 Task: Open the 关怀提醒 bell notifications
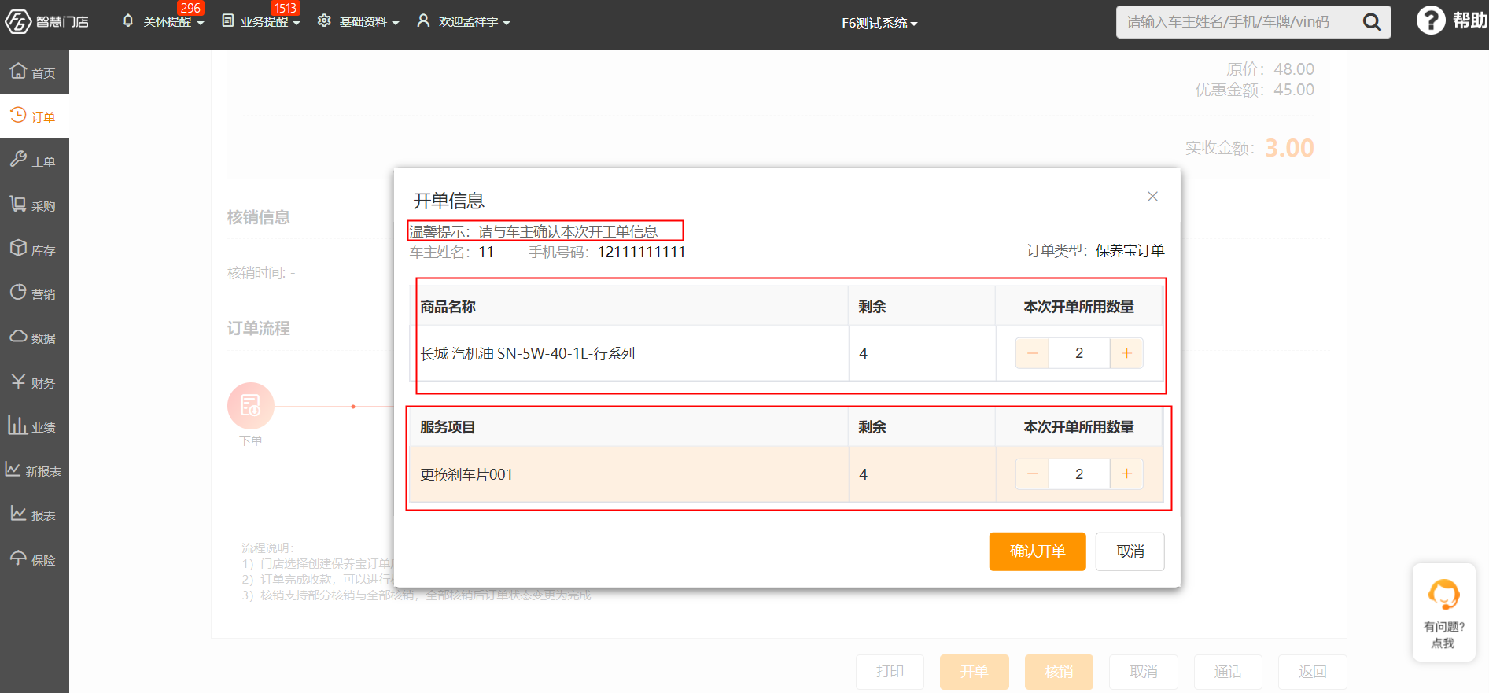tap(128, 20)
